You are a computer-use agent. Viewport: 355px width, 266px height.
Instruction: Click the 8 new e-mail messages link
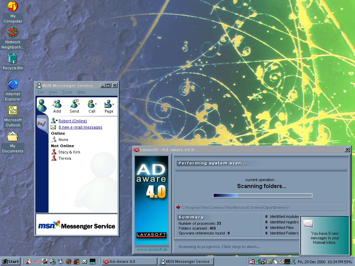coord(80,127)
